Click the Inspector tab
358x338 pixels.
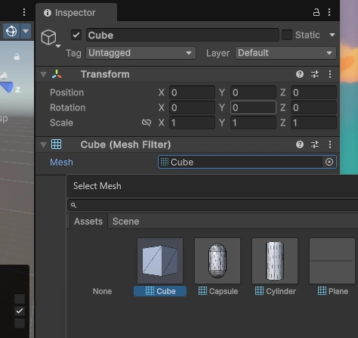tap(76, 13)
